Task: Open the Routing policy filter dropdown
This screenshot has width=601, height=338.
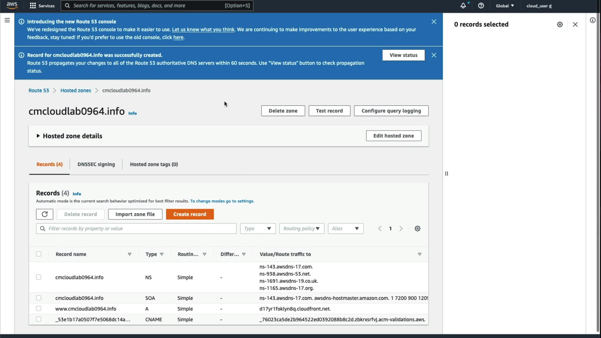Action: coord(301,228)
